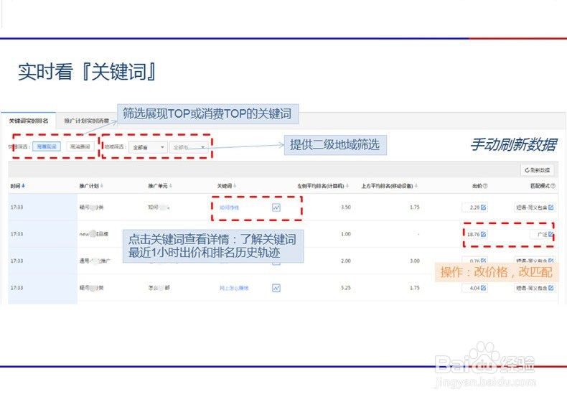567x402 pixels.
Task: Open the trend chart icon in the 4.04 bid row
Action: tap(276, 288)
